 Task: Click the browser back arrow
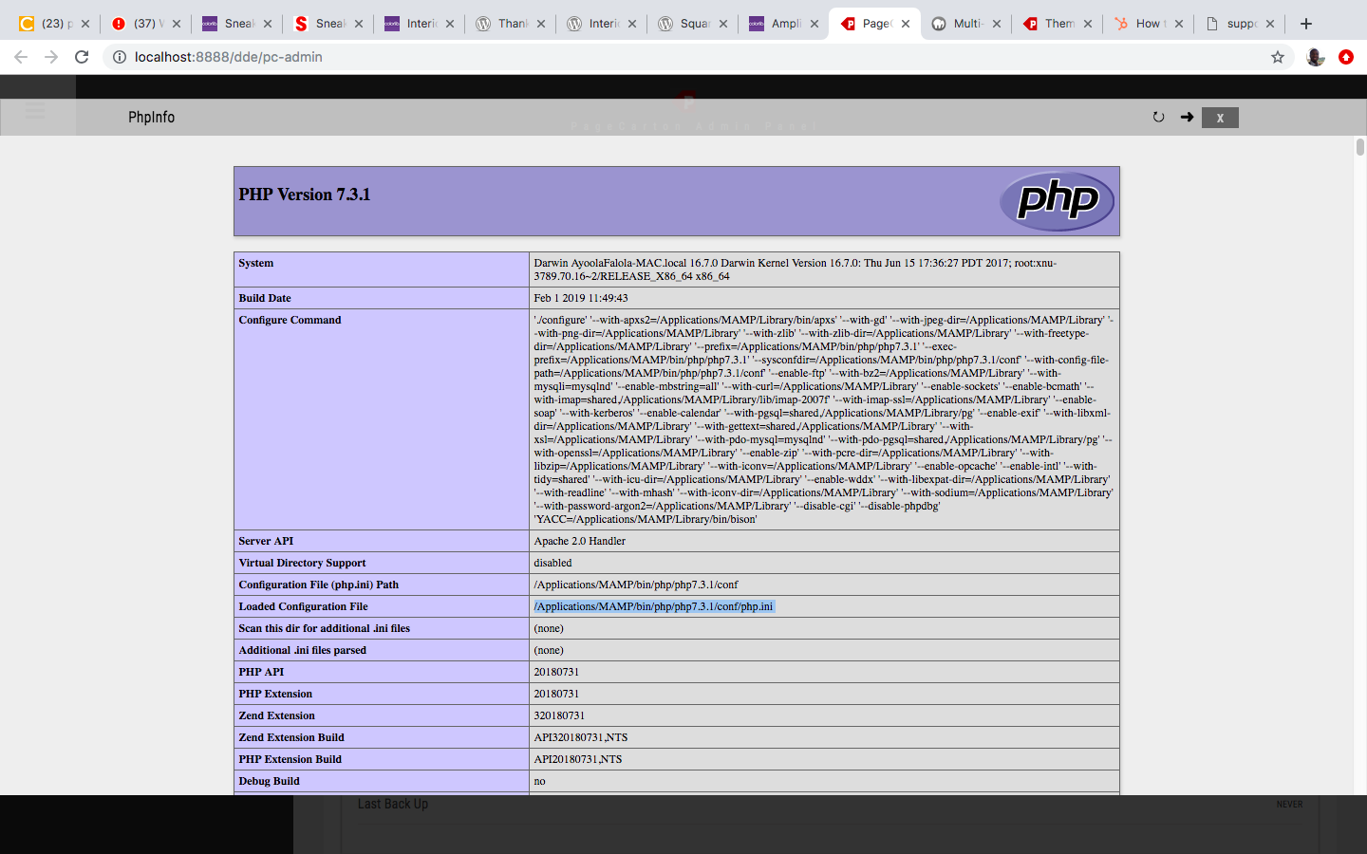[x=21, y=57]
